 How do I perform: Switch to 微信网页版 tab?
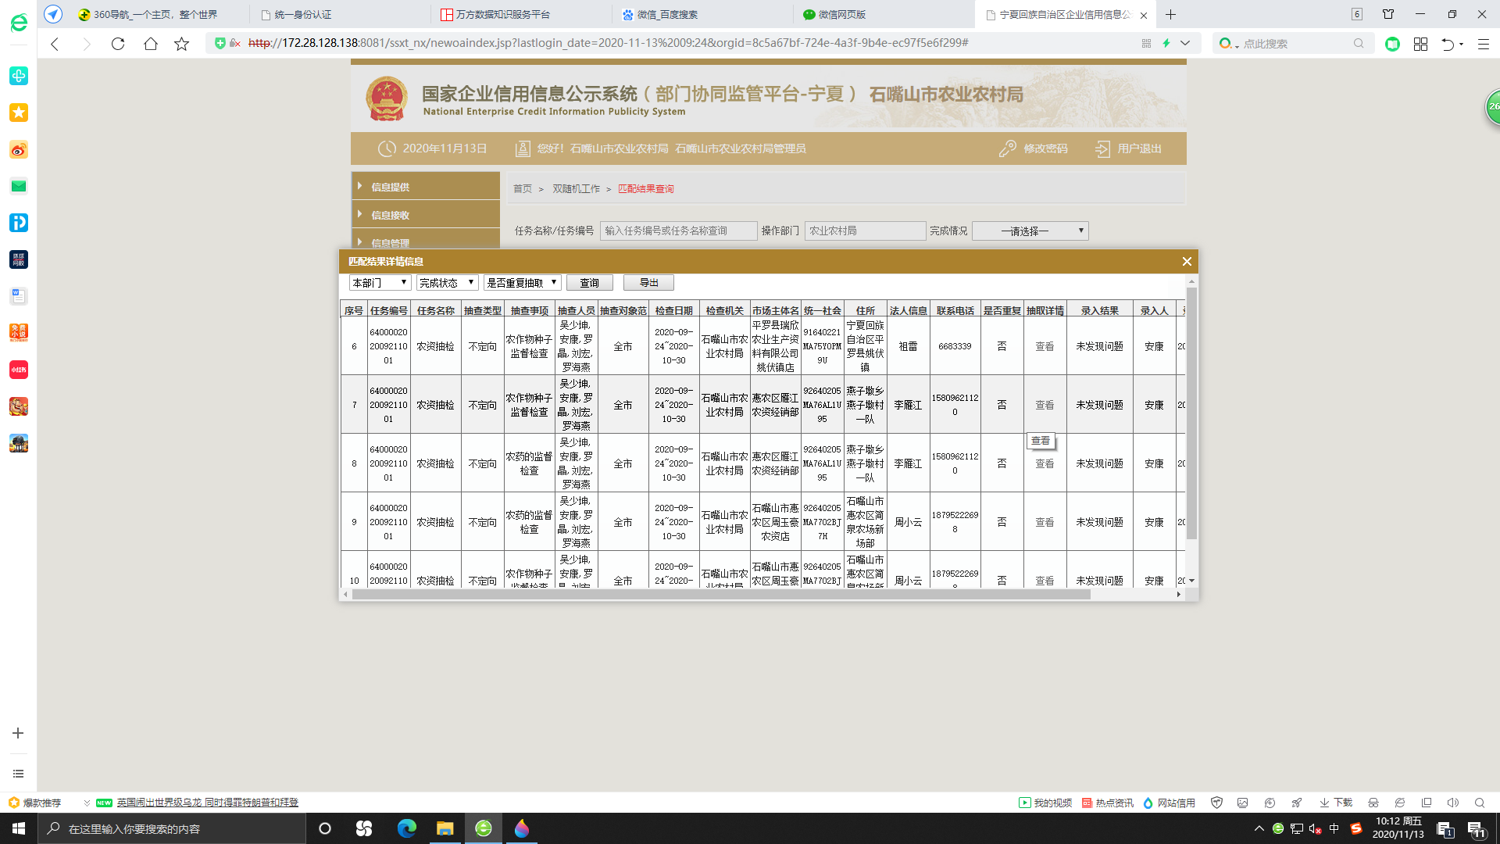pos(841,14)
